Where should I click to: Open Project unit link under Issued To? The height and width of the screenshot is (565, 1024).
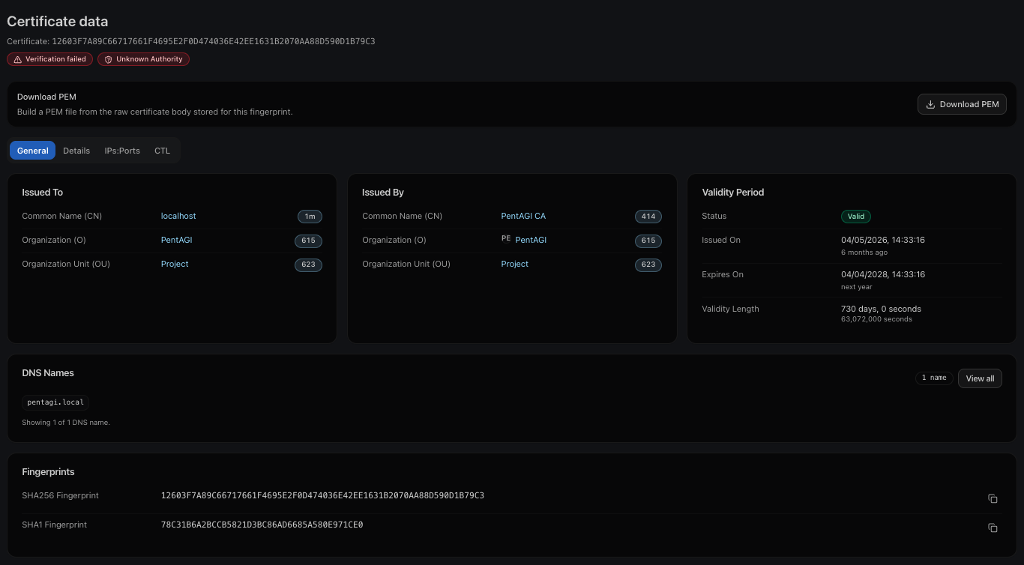point(175,264)
